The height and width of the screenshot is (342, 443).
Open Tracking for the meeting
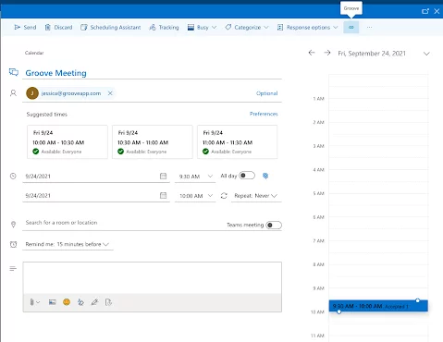point(164,28)
